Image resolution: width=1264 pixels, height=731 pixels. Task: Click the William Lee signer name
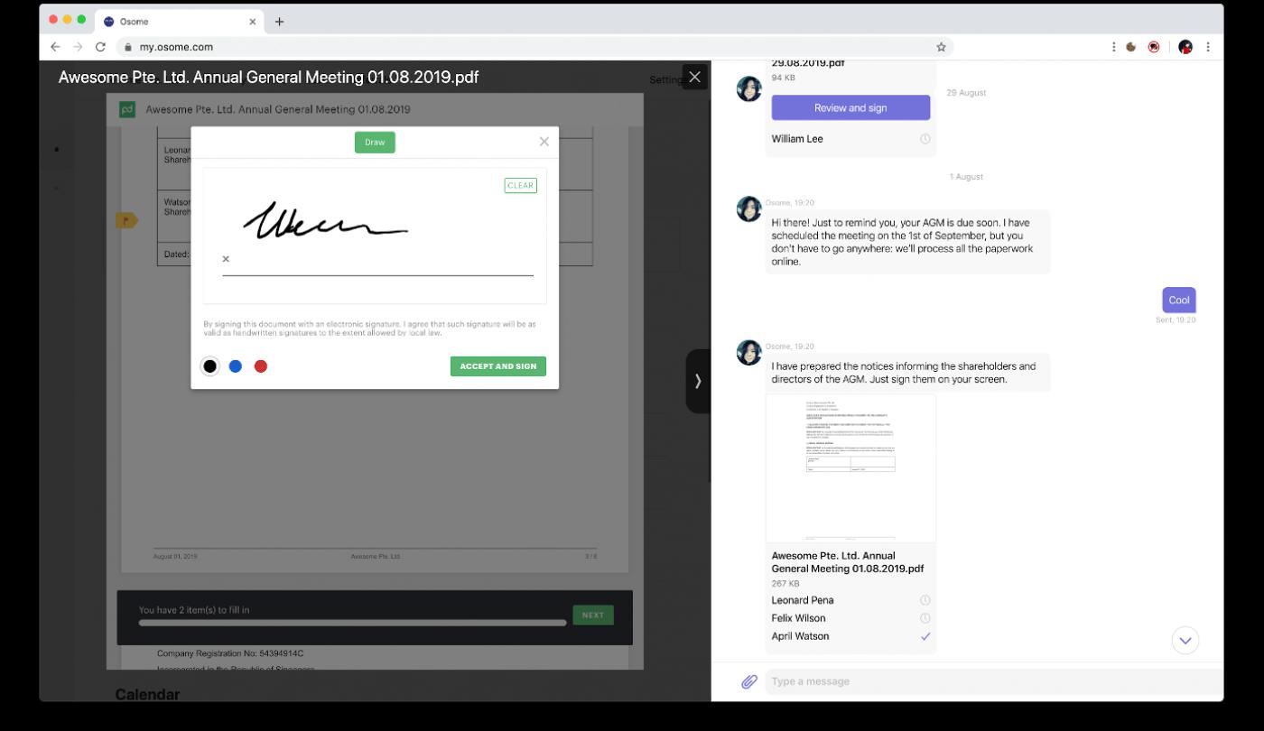point(797,139)
